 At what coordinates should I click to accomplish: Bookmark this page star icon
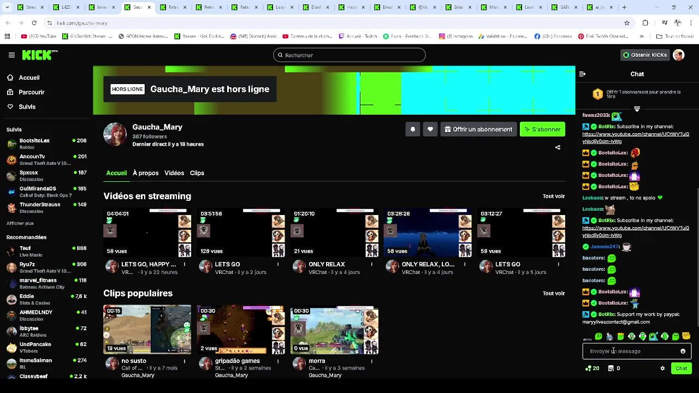coord(627,23)
